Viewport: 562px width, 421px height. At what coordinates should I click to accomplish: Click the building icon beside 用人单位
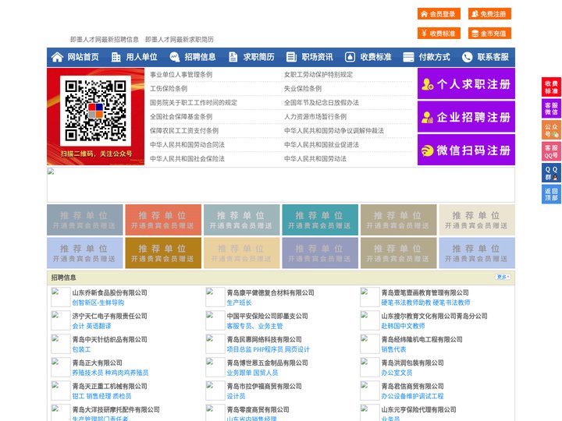pyautogui.click(x=116, y=57)
